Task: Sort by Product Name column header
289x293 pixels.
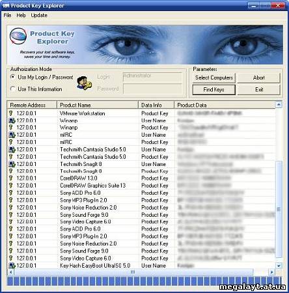Action: tap(98, 105)
